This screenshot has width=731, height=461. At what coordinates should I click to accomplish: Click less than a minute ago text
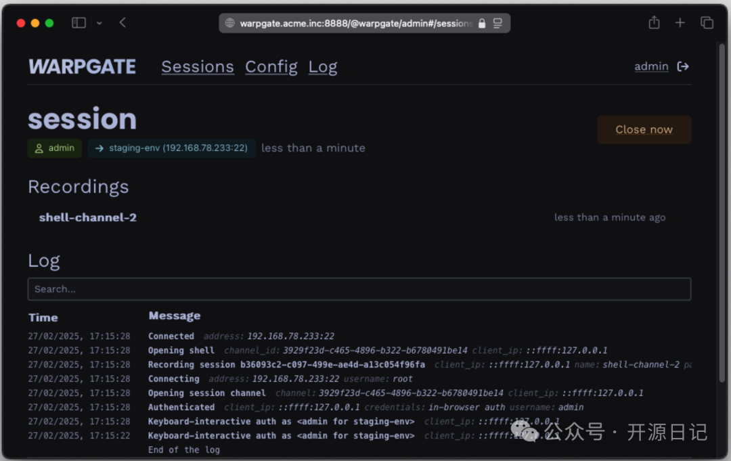[x=609, y=218]
